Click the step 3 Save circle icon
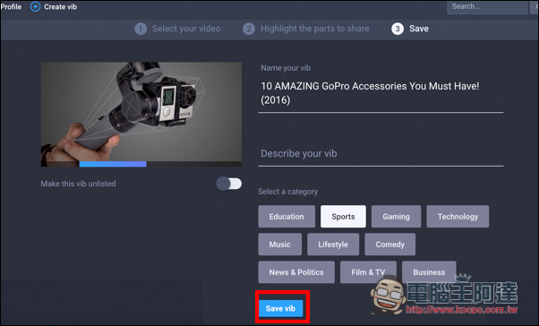Image resolution: width=539 pixels, height=326 pixels. click(398, 29)
